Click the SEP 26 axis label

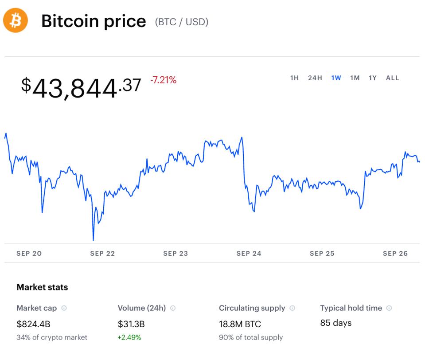point(395,254)
